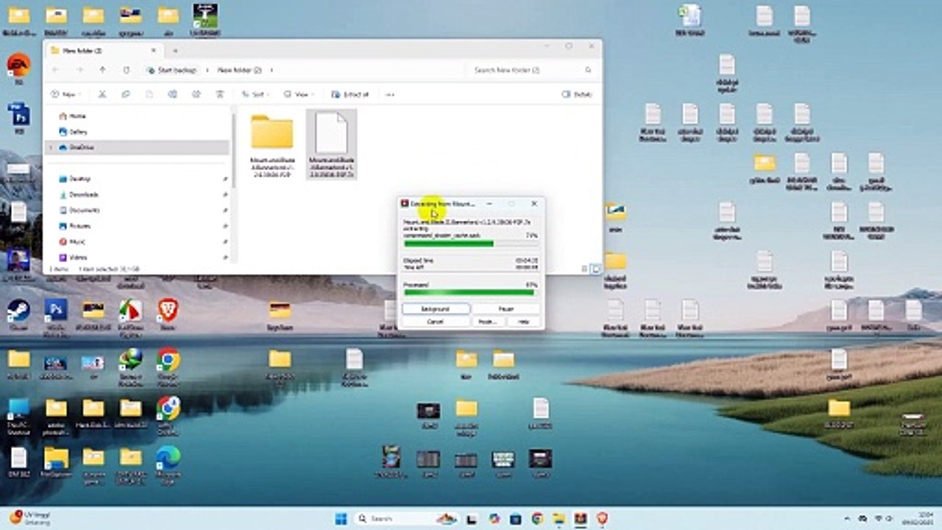Open Internet Download Manager desktop icon

click(130, 367)
